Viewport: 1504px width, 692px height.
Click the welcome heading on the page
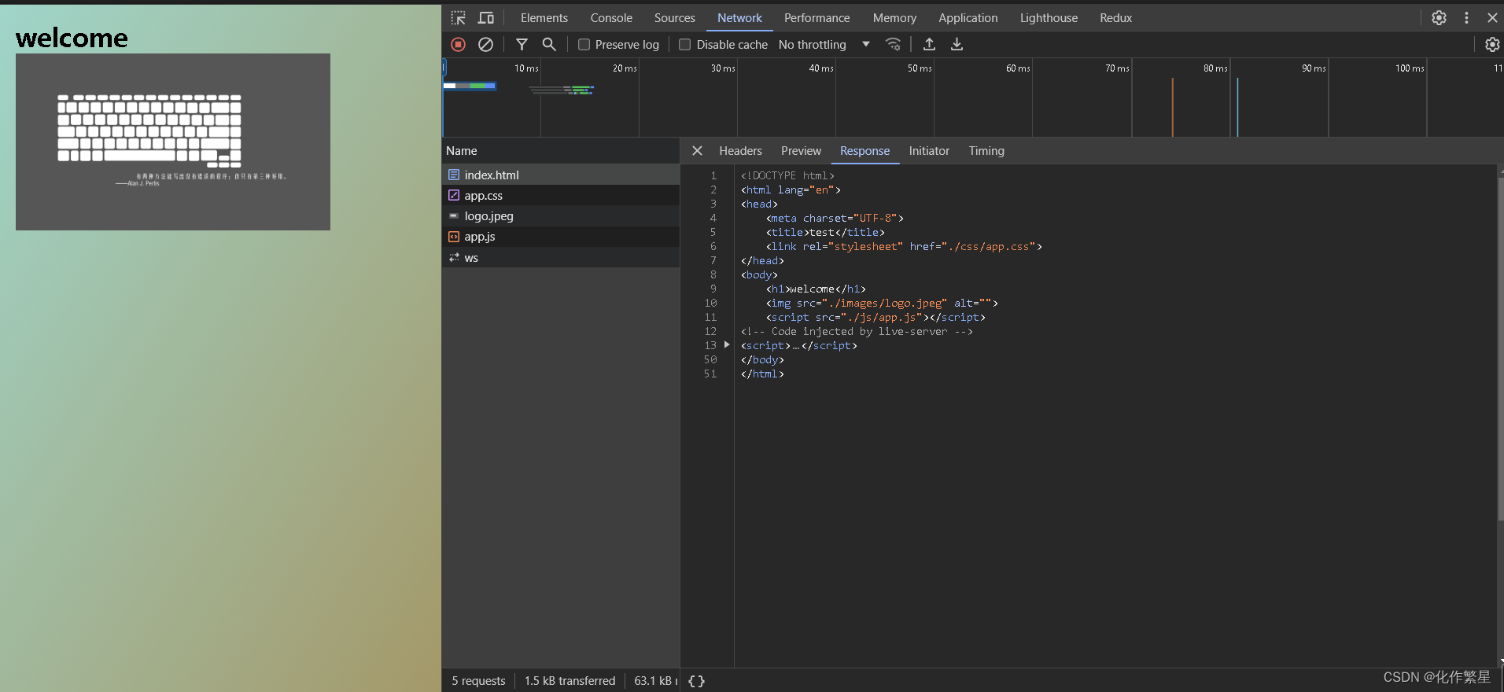click(72, 37)
